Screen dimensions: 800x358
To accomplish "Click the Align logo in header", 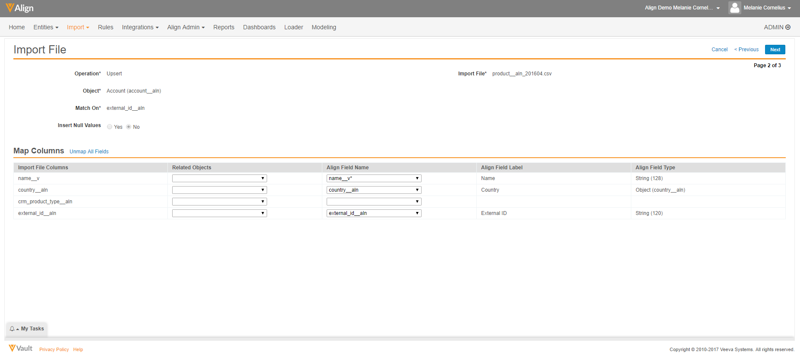I will (19, 8).
